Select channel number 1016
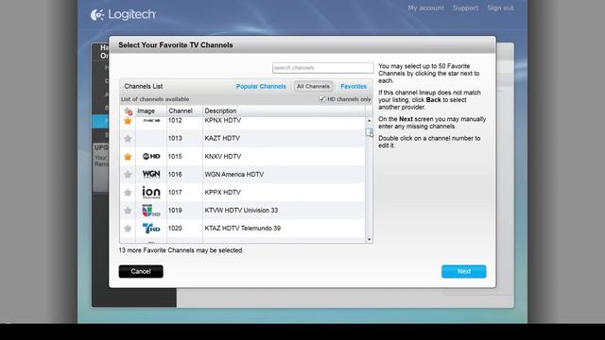The image size is (605, 340). [x=175, y=175]
